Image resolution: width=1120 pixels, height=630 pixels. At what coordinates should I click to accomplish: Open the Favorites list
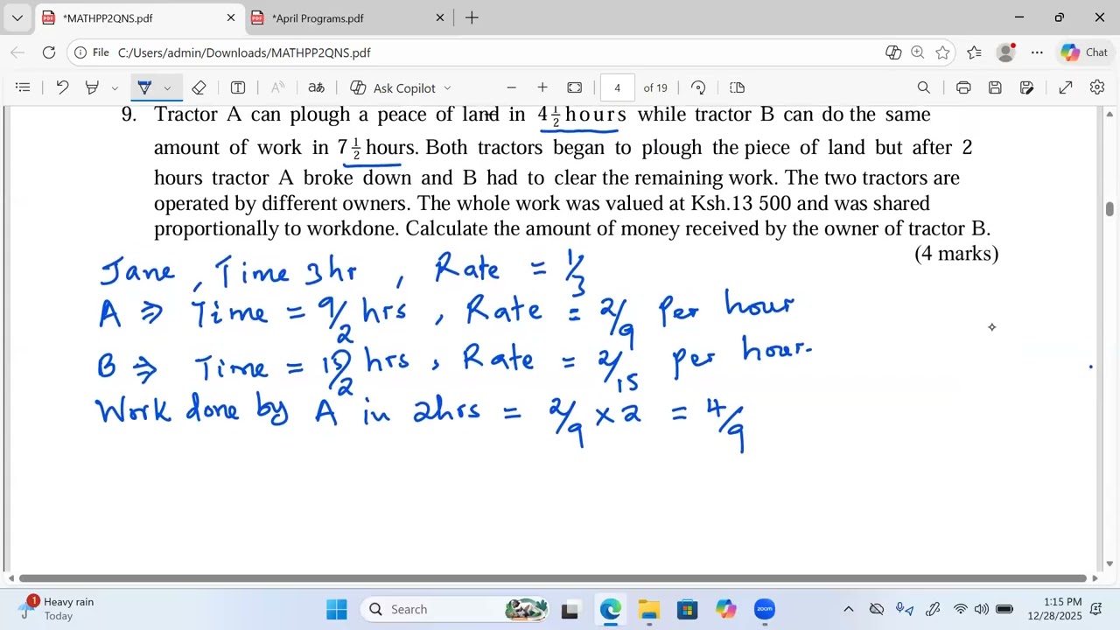(x=974, y=52)
